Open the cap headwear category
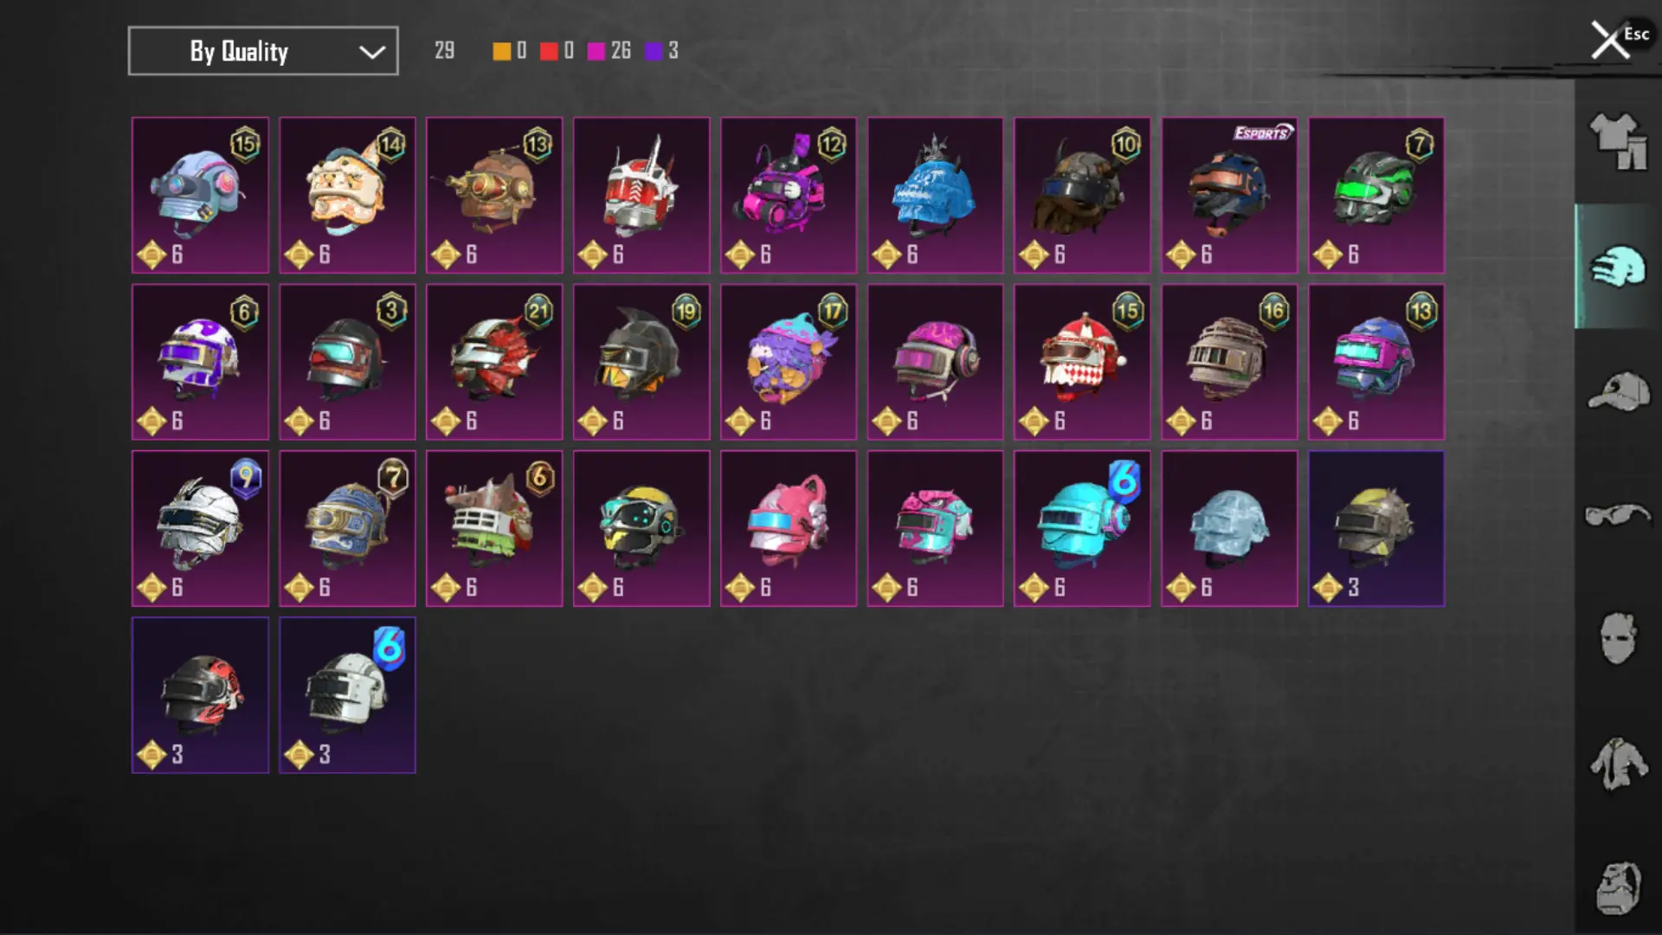1662x935 pixels. tap(1617, 390)
